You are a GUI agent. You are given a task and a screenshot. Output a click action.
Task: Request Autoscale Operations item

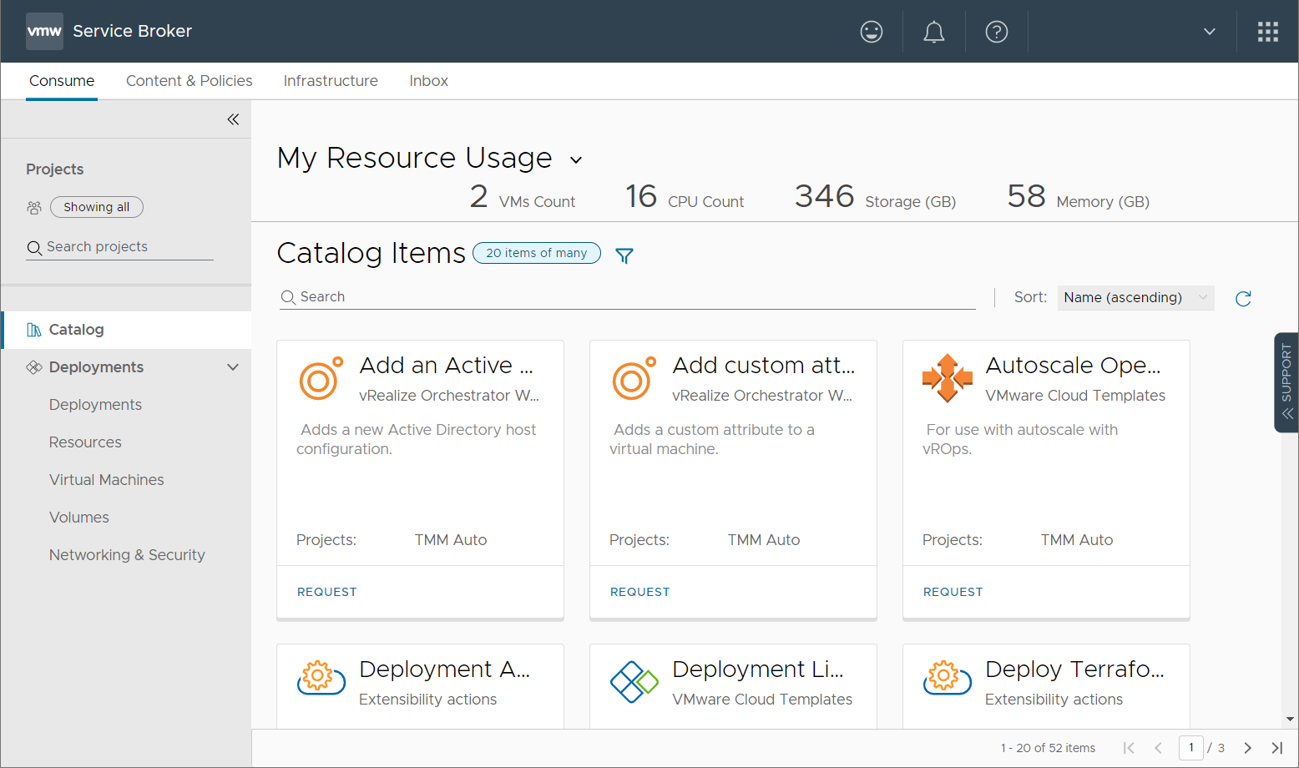click(953, 592)
